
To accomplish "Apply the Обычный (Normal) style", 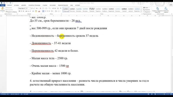I will point(66,10).
